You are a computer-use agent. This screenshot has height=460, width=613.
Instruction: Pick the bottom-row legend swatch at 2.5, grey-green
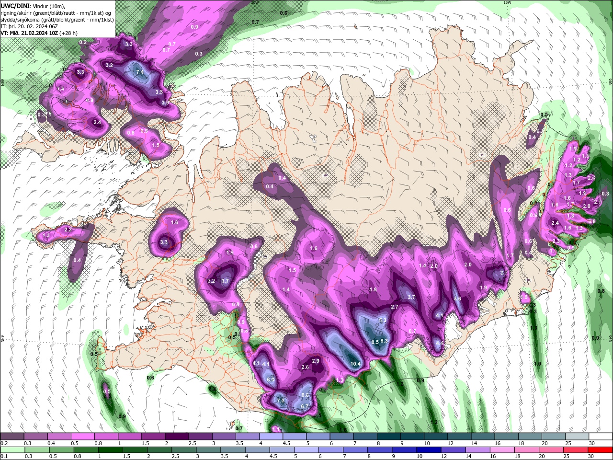[x=184, y=450]
